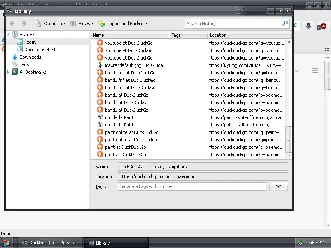Open the Import and Backup menu
The height and width of the screenshot is (248, 331).
click(123, 24)
